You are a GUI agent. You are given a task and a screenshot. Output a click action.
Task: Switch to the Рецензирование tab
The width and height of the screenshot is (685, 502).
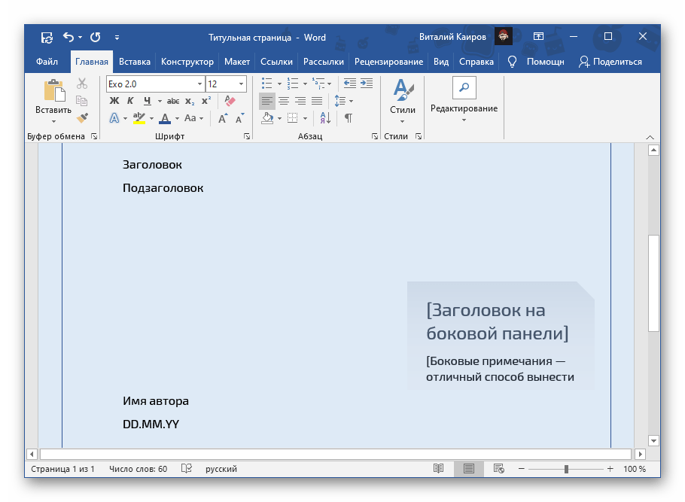[389, 62]
